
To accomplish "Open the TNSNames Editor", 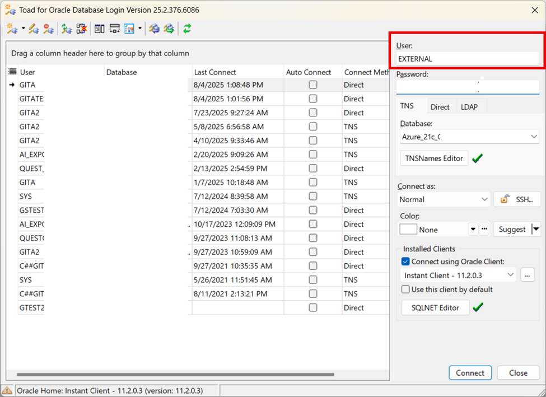I will [434, 158].
